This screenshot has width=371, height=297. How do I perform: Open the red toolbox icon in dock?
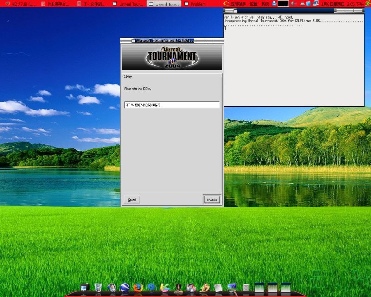(191, 288)
